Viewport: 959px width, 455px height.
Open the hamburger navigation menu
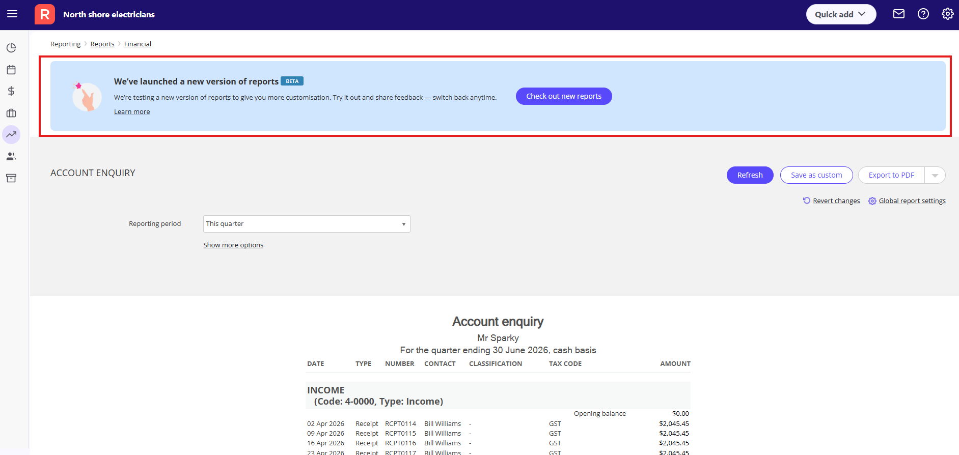[x=12, y=14]
